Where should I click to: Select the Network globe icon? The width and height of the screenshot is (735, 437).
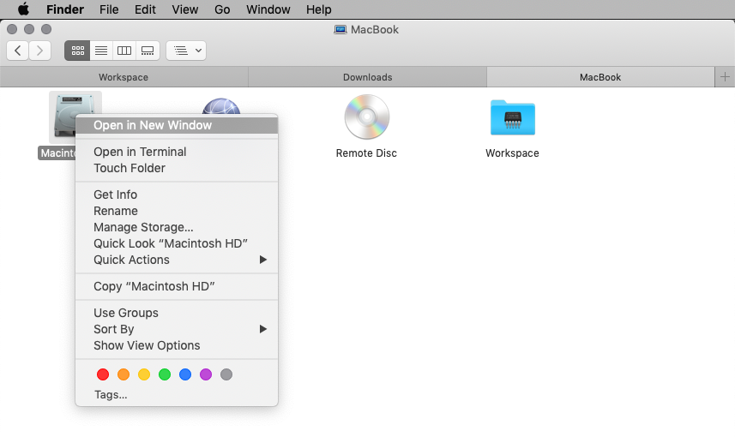tap(221, 106)
